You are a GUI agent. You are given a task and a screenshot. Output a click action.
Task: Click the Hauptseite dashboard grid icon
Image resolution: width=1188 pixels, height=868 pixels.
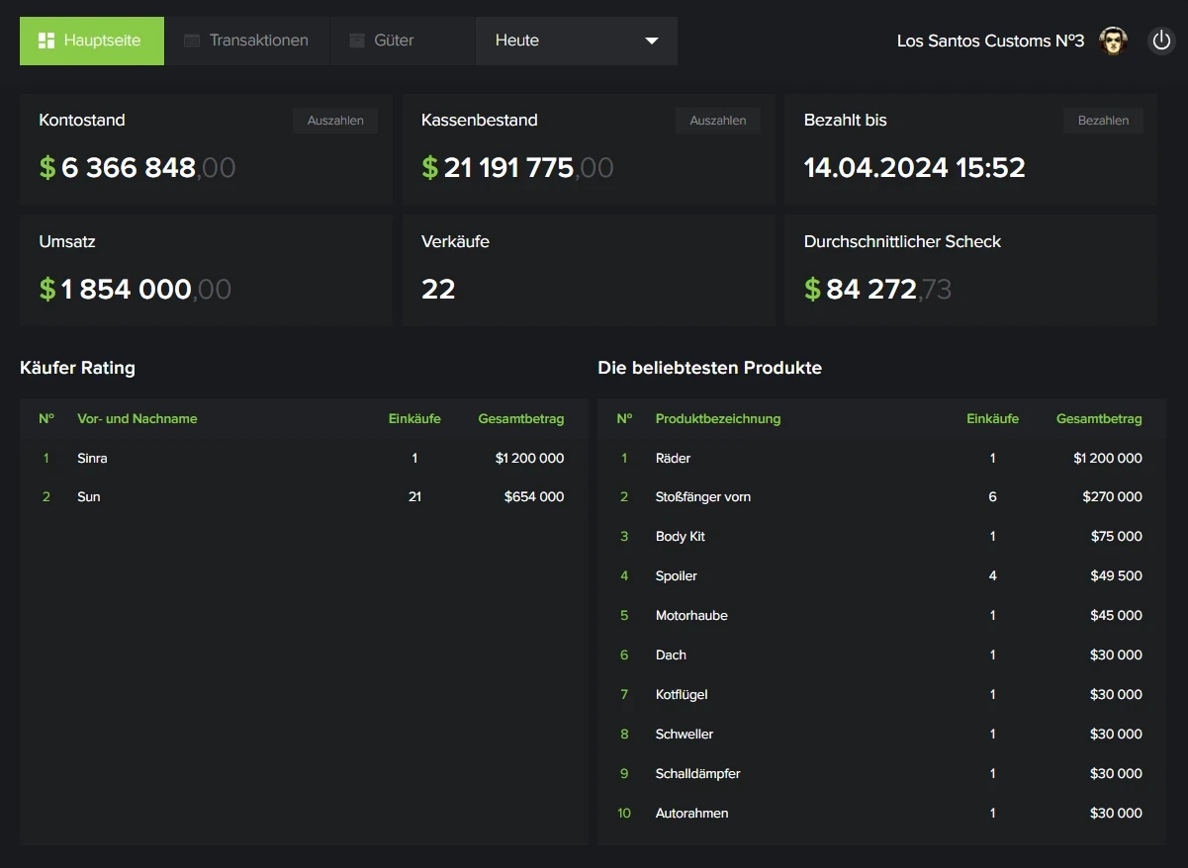coord(46,41)
